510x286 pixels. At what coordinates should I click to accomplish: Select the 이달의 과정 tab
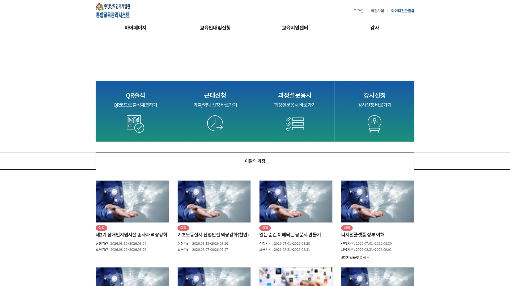(255, 161)
